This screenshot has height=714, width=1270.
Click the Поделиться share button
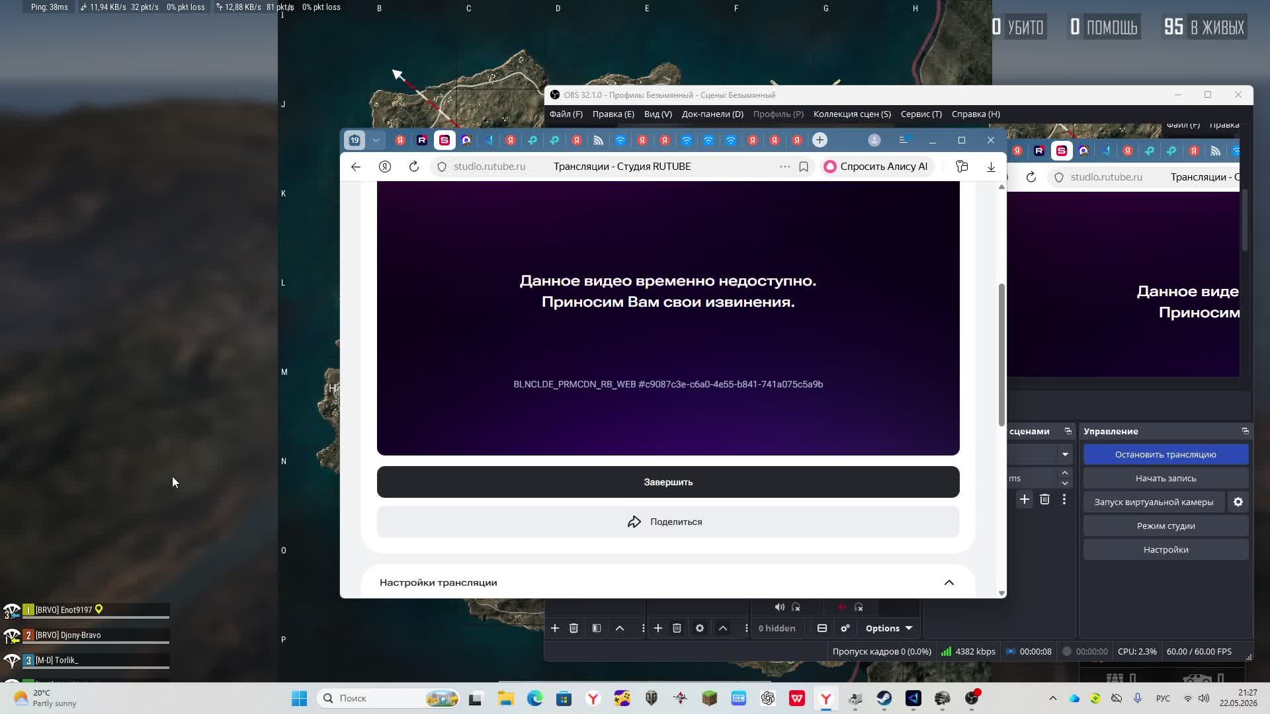point(668,522)
